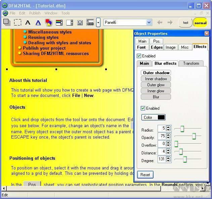Select the Blur effects sub-tab
212x199 pixels.
tap(166, 63)
